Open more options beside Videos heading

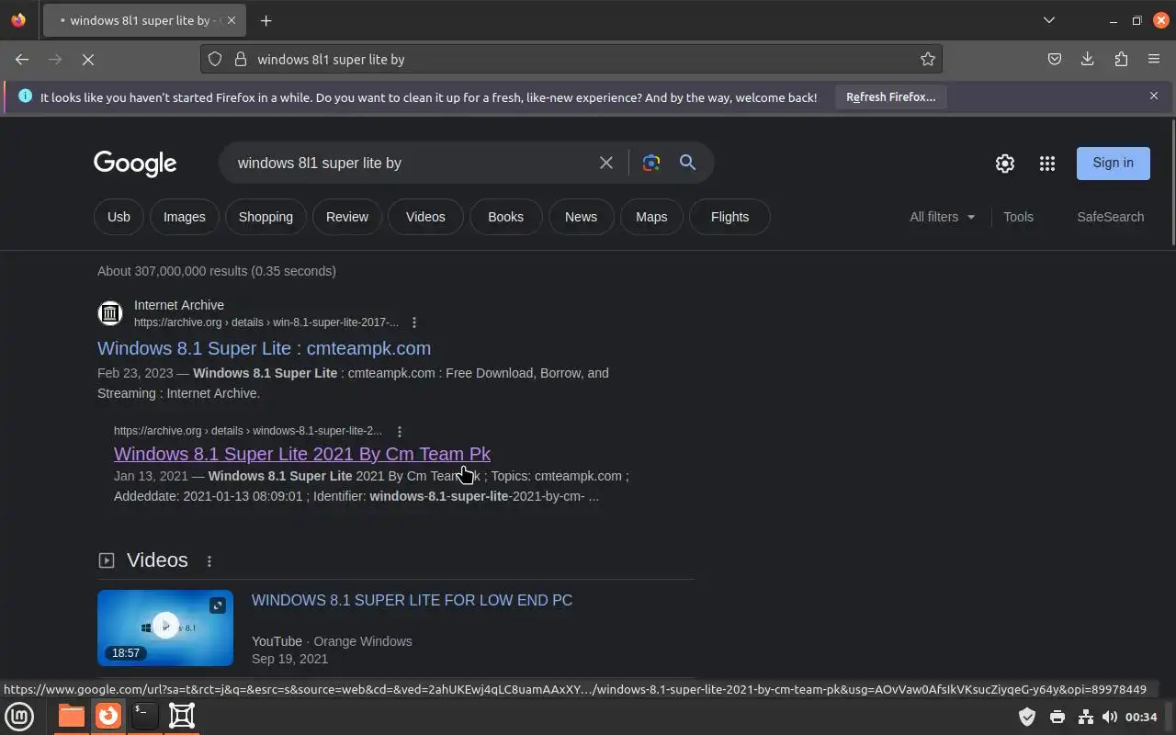click(209, 561)
